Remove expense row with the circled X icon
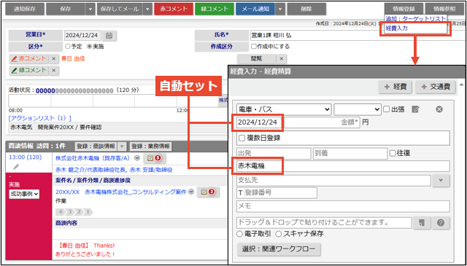The width and height of the screenshot is (467, 266). [x=439, y=109]
